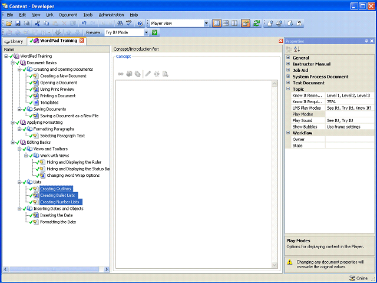Collapse the Topic properties category
This screenshot has width=377, height=283.
pos(288,89)
